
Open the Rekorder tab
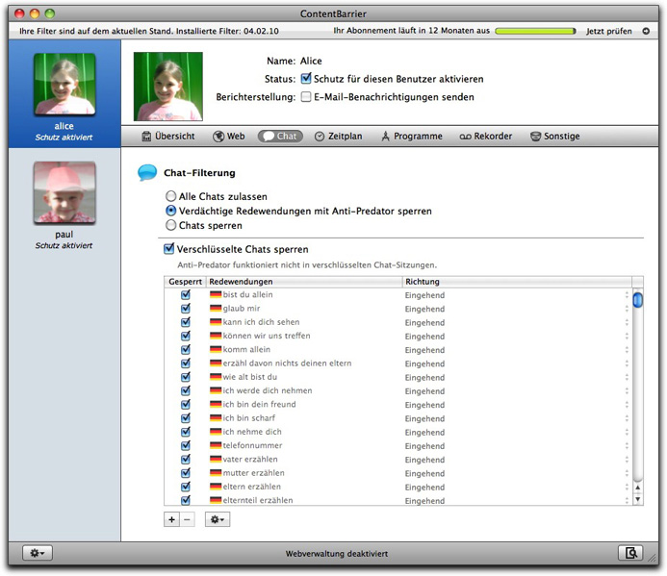tap(485, 136)
